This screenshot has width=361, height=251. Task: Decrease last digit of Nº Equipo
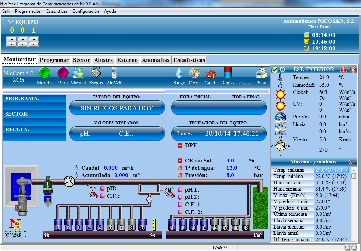click(x=34, y=44)
